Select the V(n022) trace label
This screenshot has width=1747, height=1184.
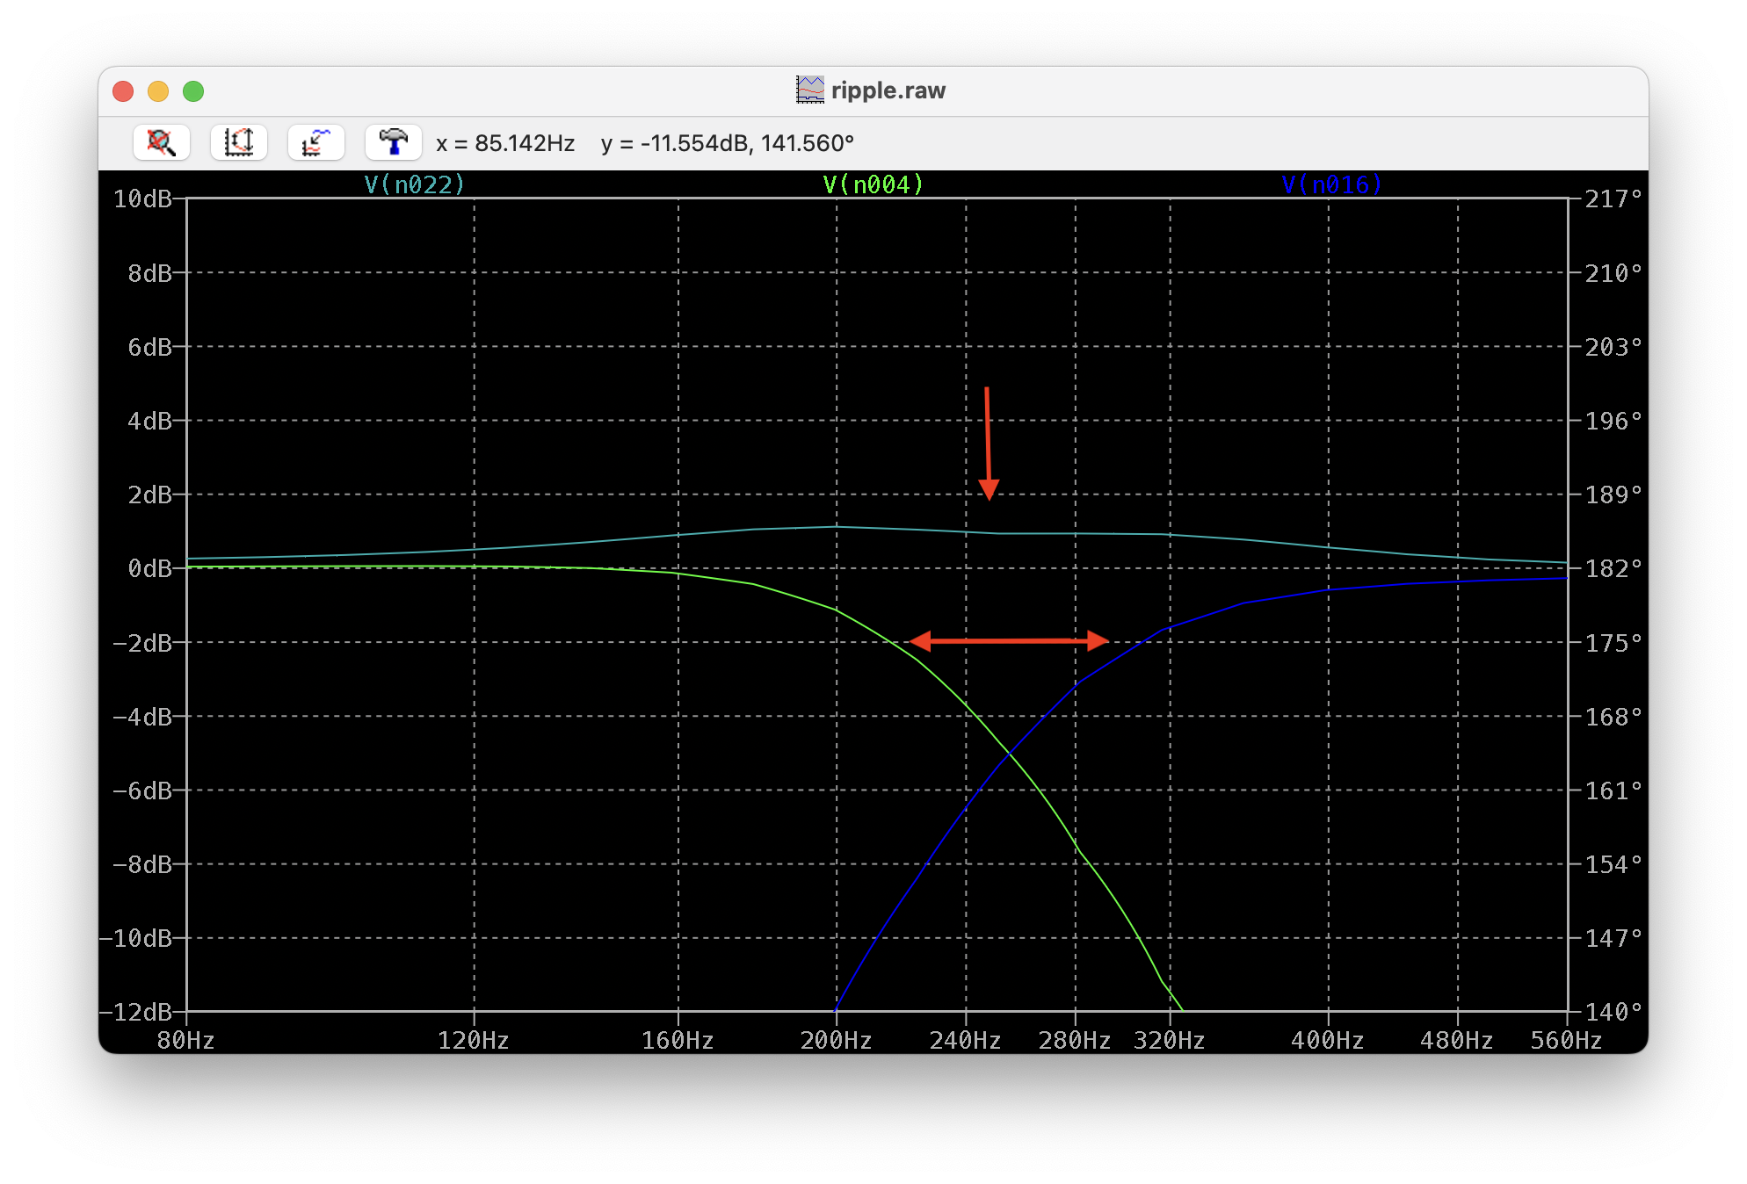point(414,184)
